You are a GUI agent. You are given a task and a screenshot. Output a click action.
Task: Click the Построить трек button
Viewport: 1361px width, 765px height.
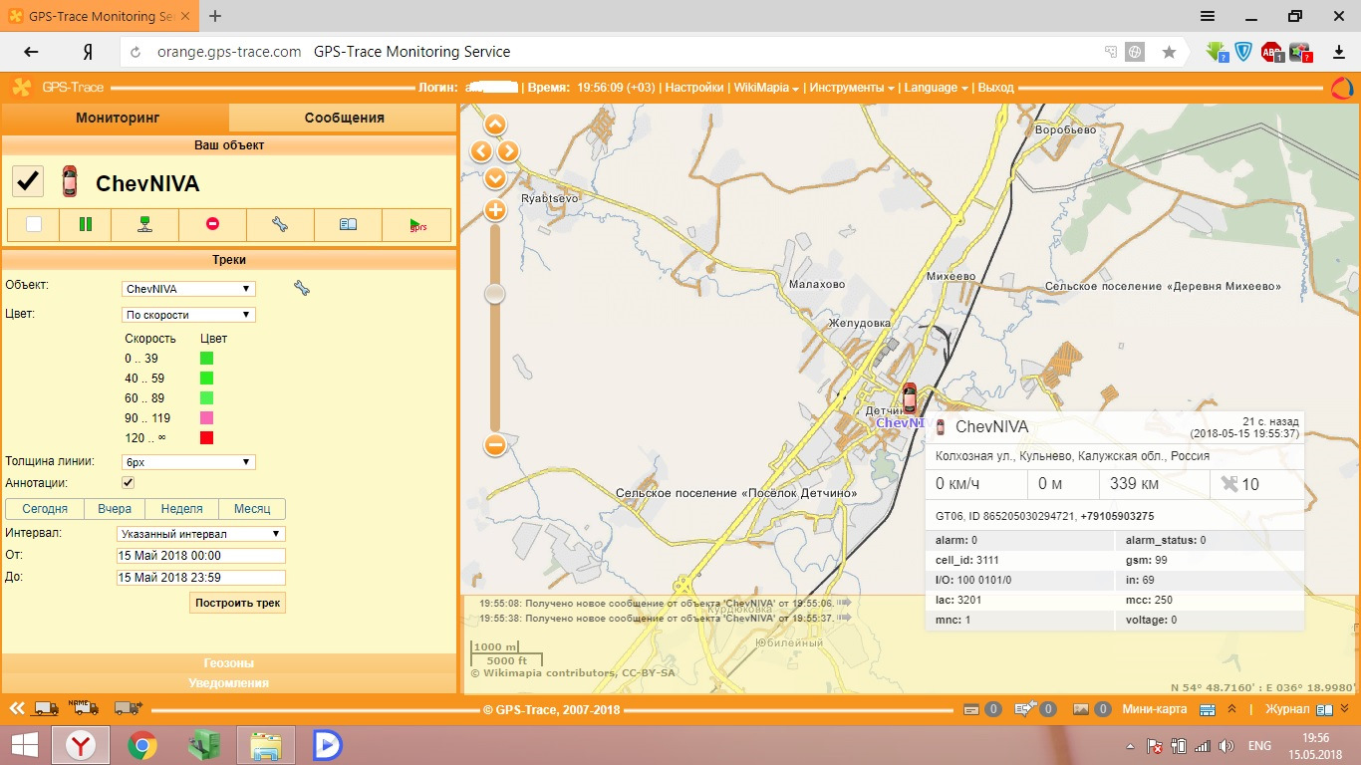238,603
